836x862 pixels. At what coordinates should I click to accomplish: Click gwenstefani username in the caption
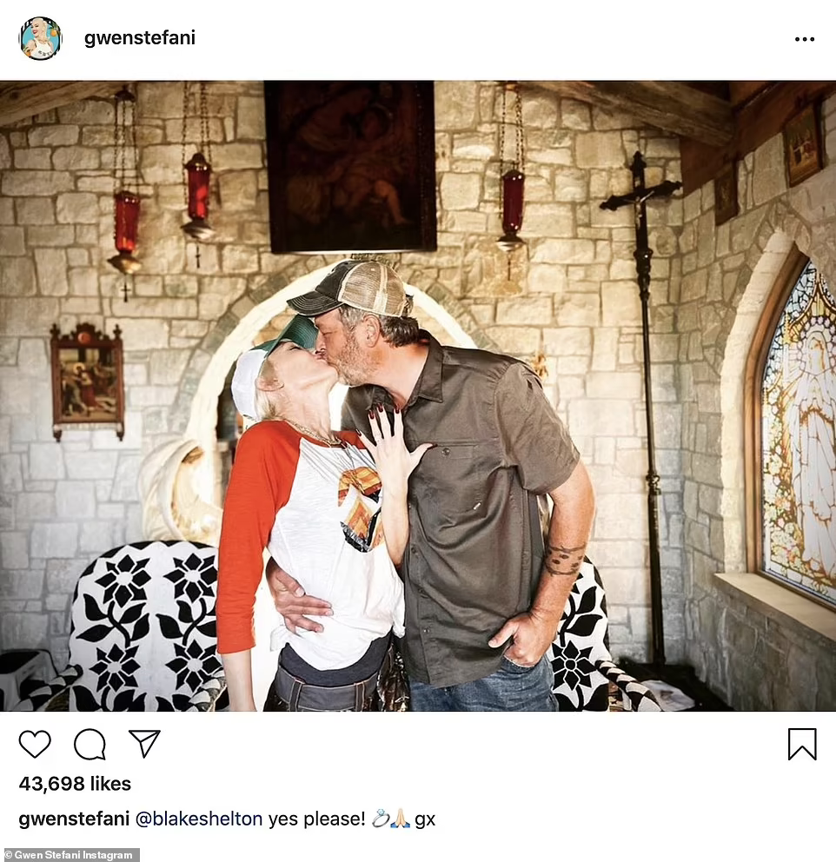pyautogui.click(x=74, y=819)
